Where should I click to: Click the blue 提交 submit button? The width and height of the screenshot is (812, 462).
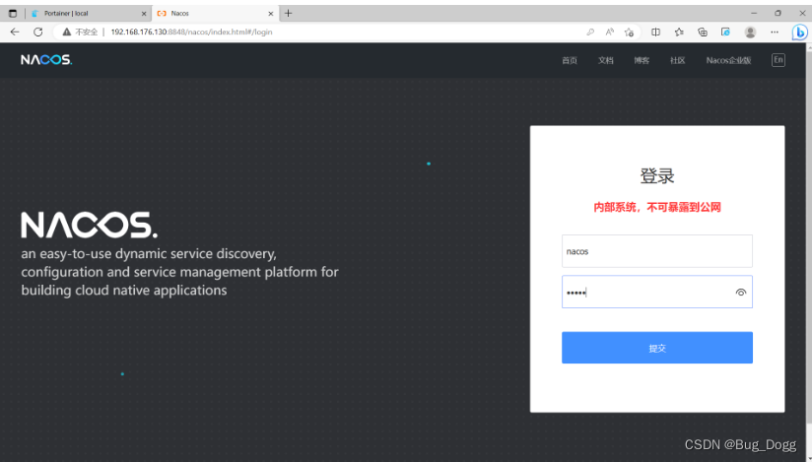click(656, 348)
